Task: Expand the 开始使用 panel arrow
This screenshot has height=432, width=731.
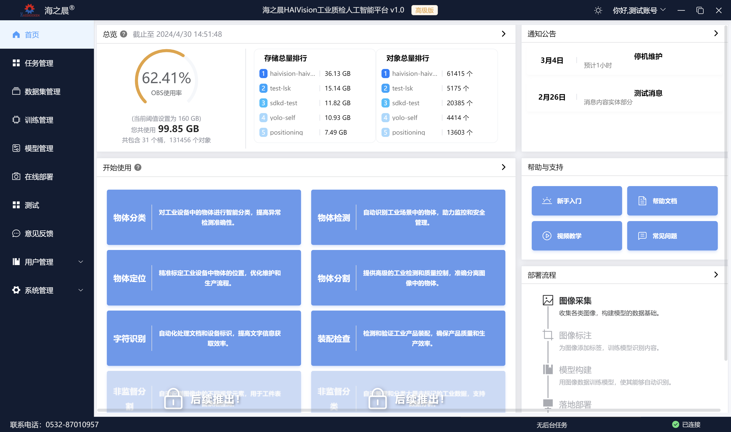Action: (x=504, y=167)
